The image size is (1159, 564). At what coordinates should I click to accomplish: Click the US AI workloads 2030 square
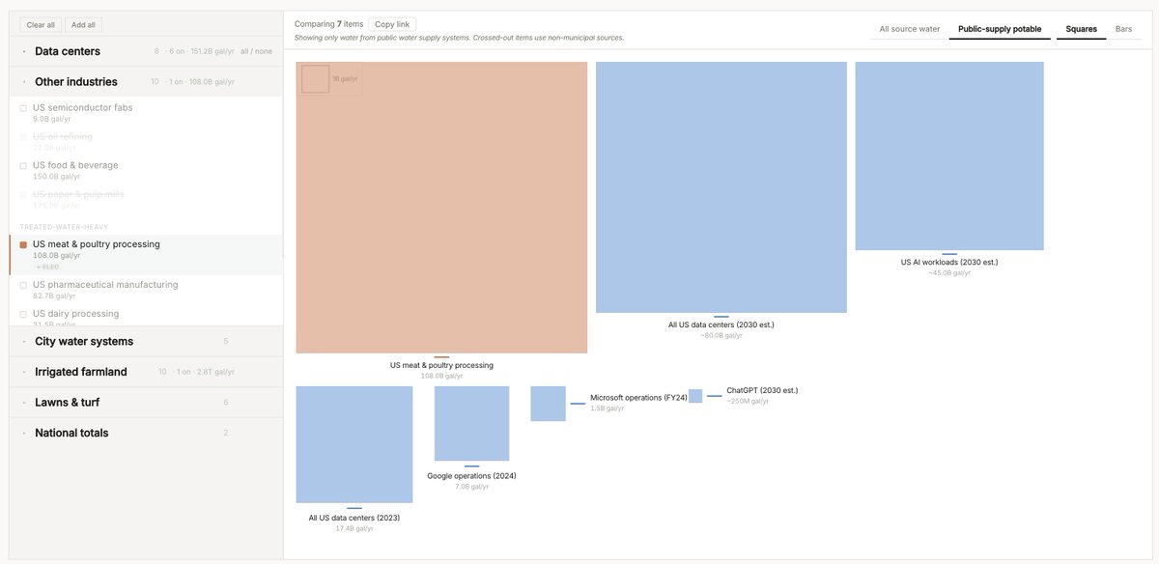[x=949, y=156]
